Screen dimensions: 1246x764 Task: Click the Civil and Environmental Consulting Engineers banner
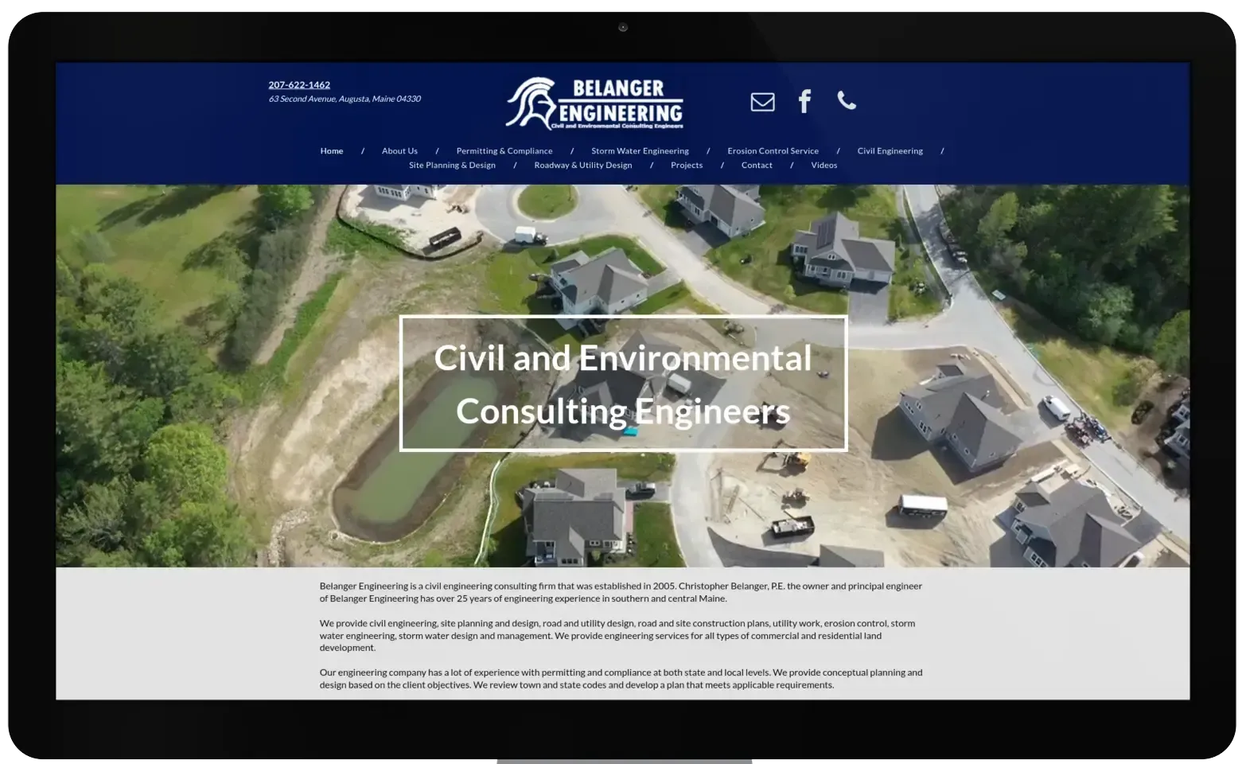(623, 384)
